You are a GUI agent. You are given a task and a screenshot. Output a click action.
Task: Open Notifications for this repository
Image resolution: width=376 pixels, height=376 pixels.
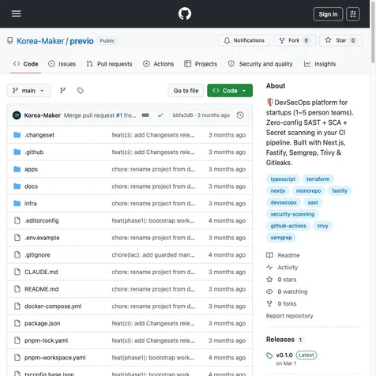[244, 40]
